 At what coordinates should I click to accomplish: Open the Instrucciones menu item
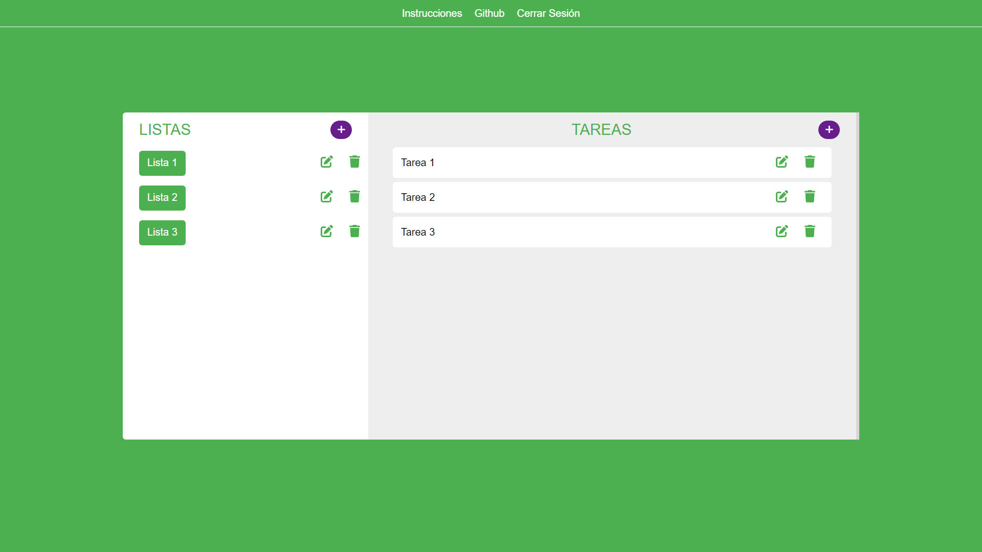(x=432, y=13)
